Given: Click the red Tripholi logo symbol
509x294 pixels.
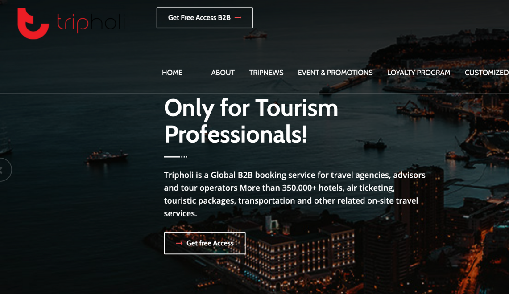Looking at the screenshot, I should pos(33,23).
